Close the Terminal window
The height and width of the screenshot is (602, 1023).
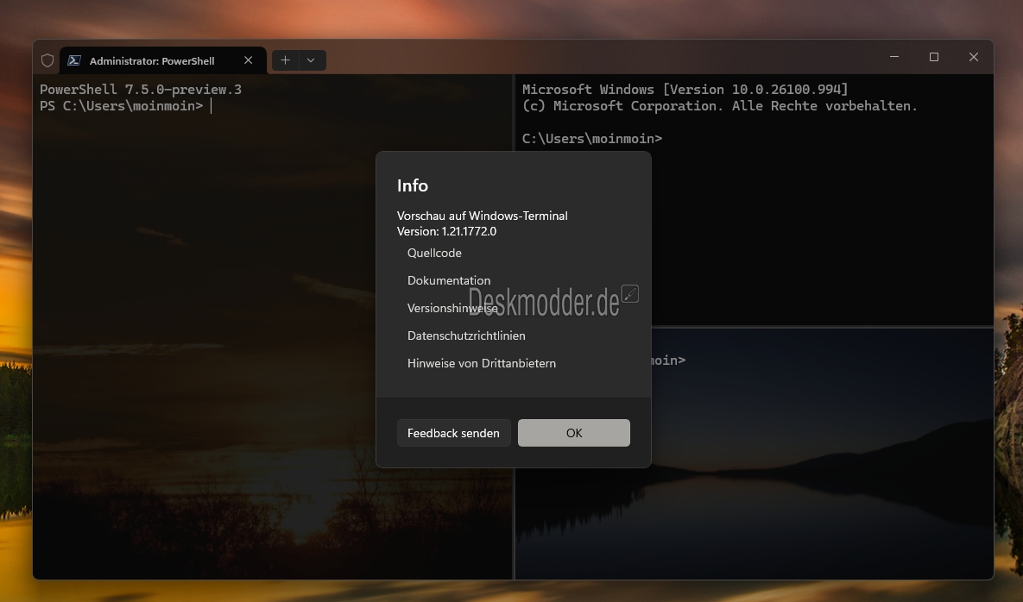pyautogui.click(x=974, y=57)
